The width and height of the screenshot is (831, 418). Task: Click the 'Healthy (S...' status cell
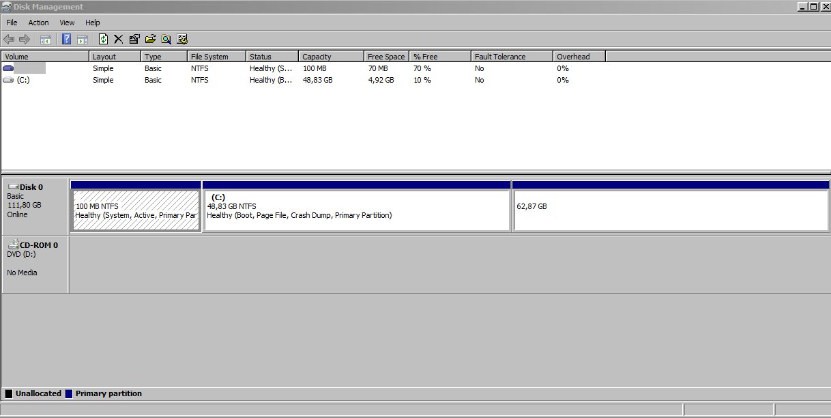click(271, 68)
